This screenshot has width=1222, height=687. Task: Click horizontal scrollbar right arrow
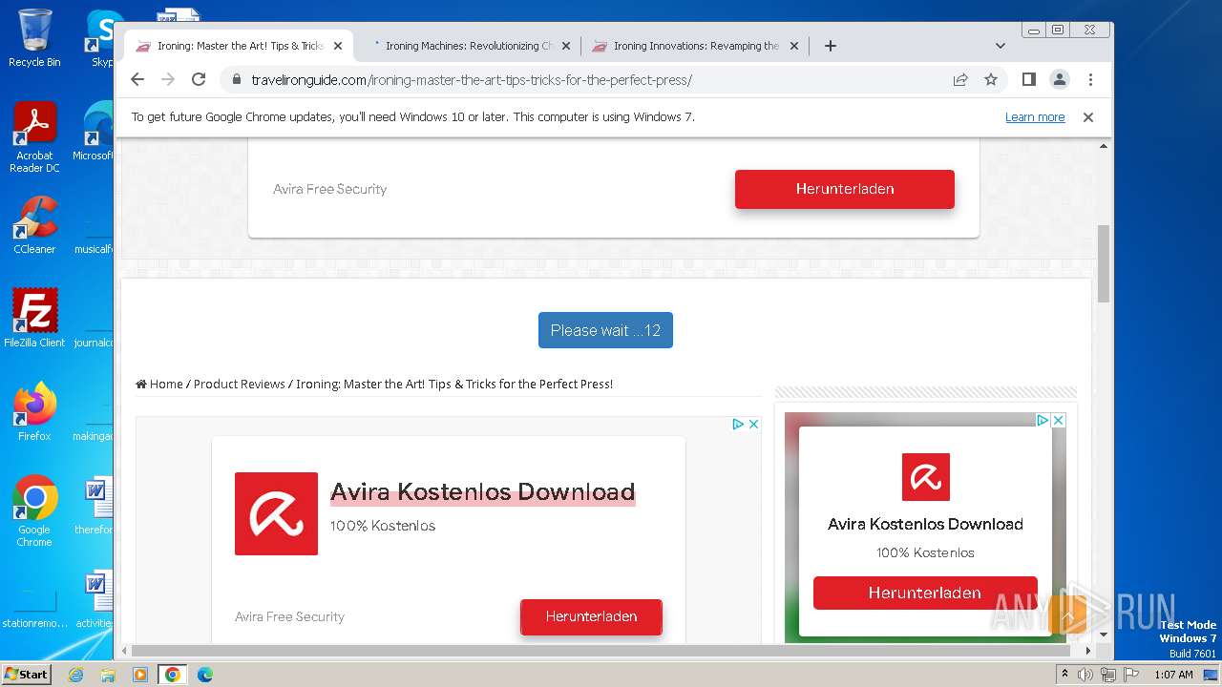click(1088, 650)
